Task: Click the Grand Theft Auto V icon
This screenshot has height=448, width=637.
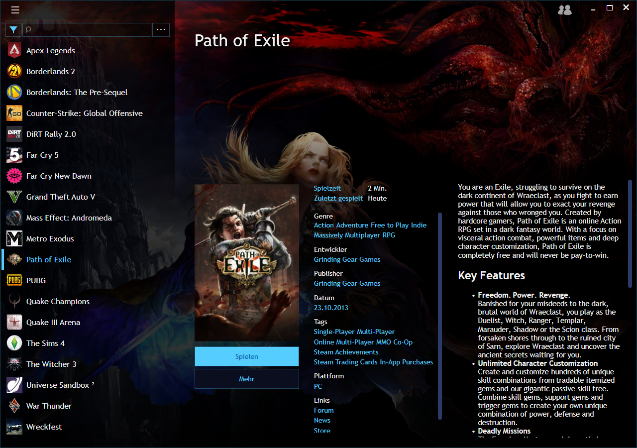Action: [14, 197]
